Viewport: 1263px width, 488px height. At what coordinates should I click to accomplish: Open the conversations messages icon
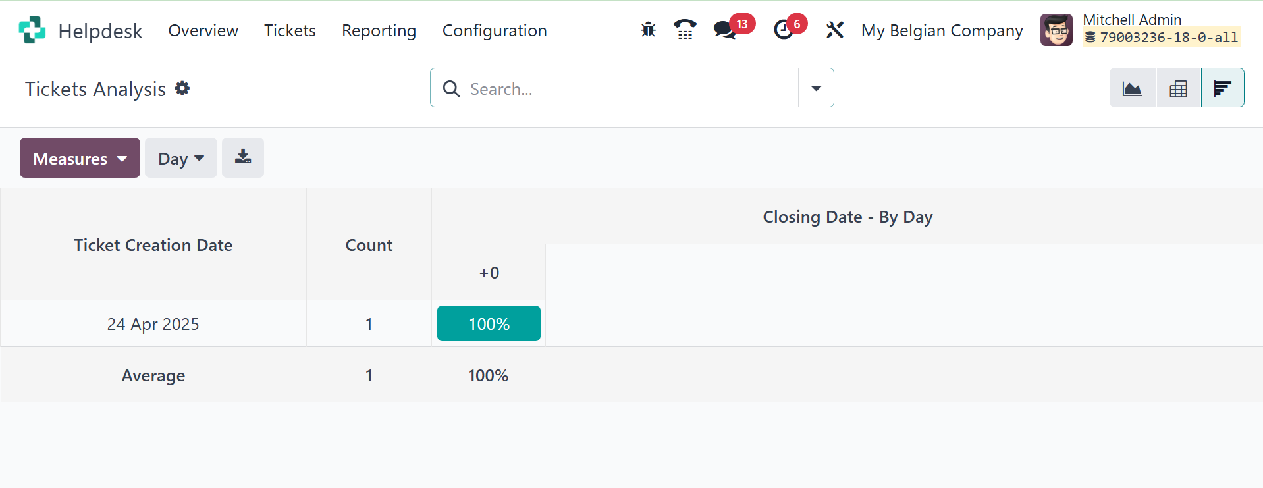pos(725,30)
